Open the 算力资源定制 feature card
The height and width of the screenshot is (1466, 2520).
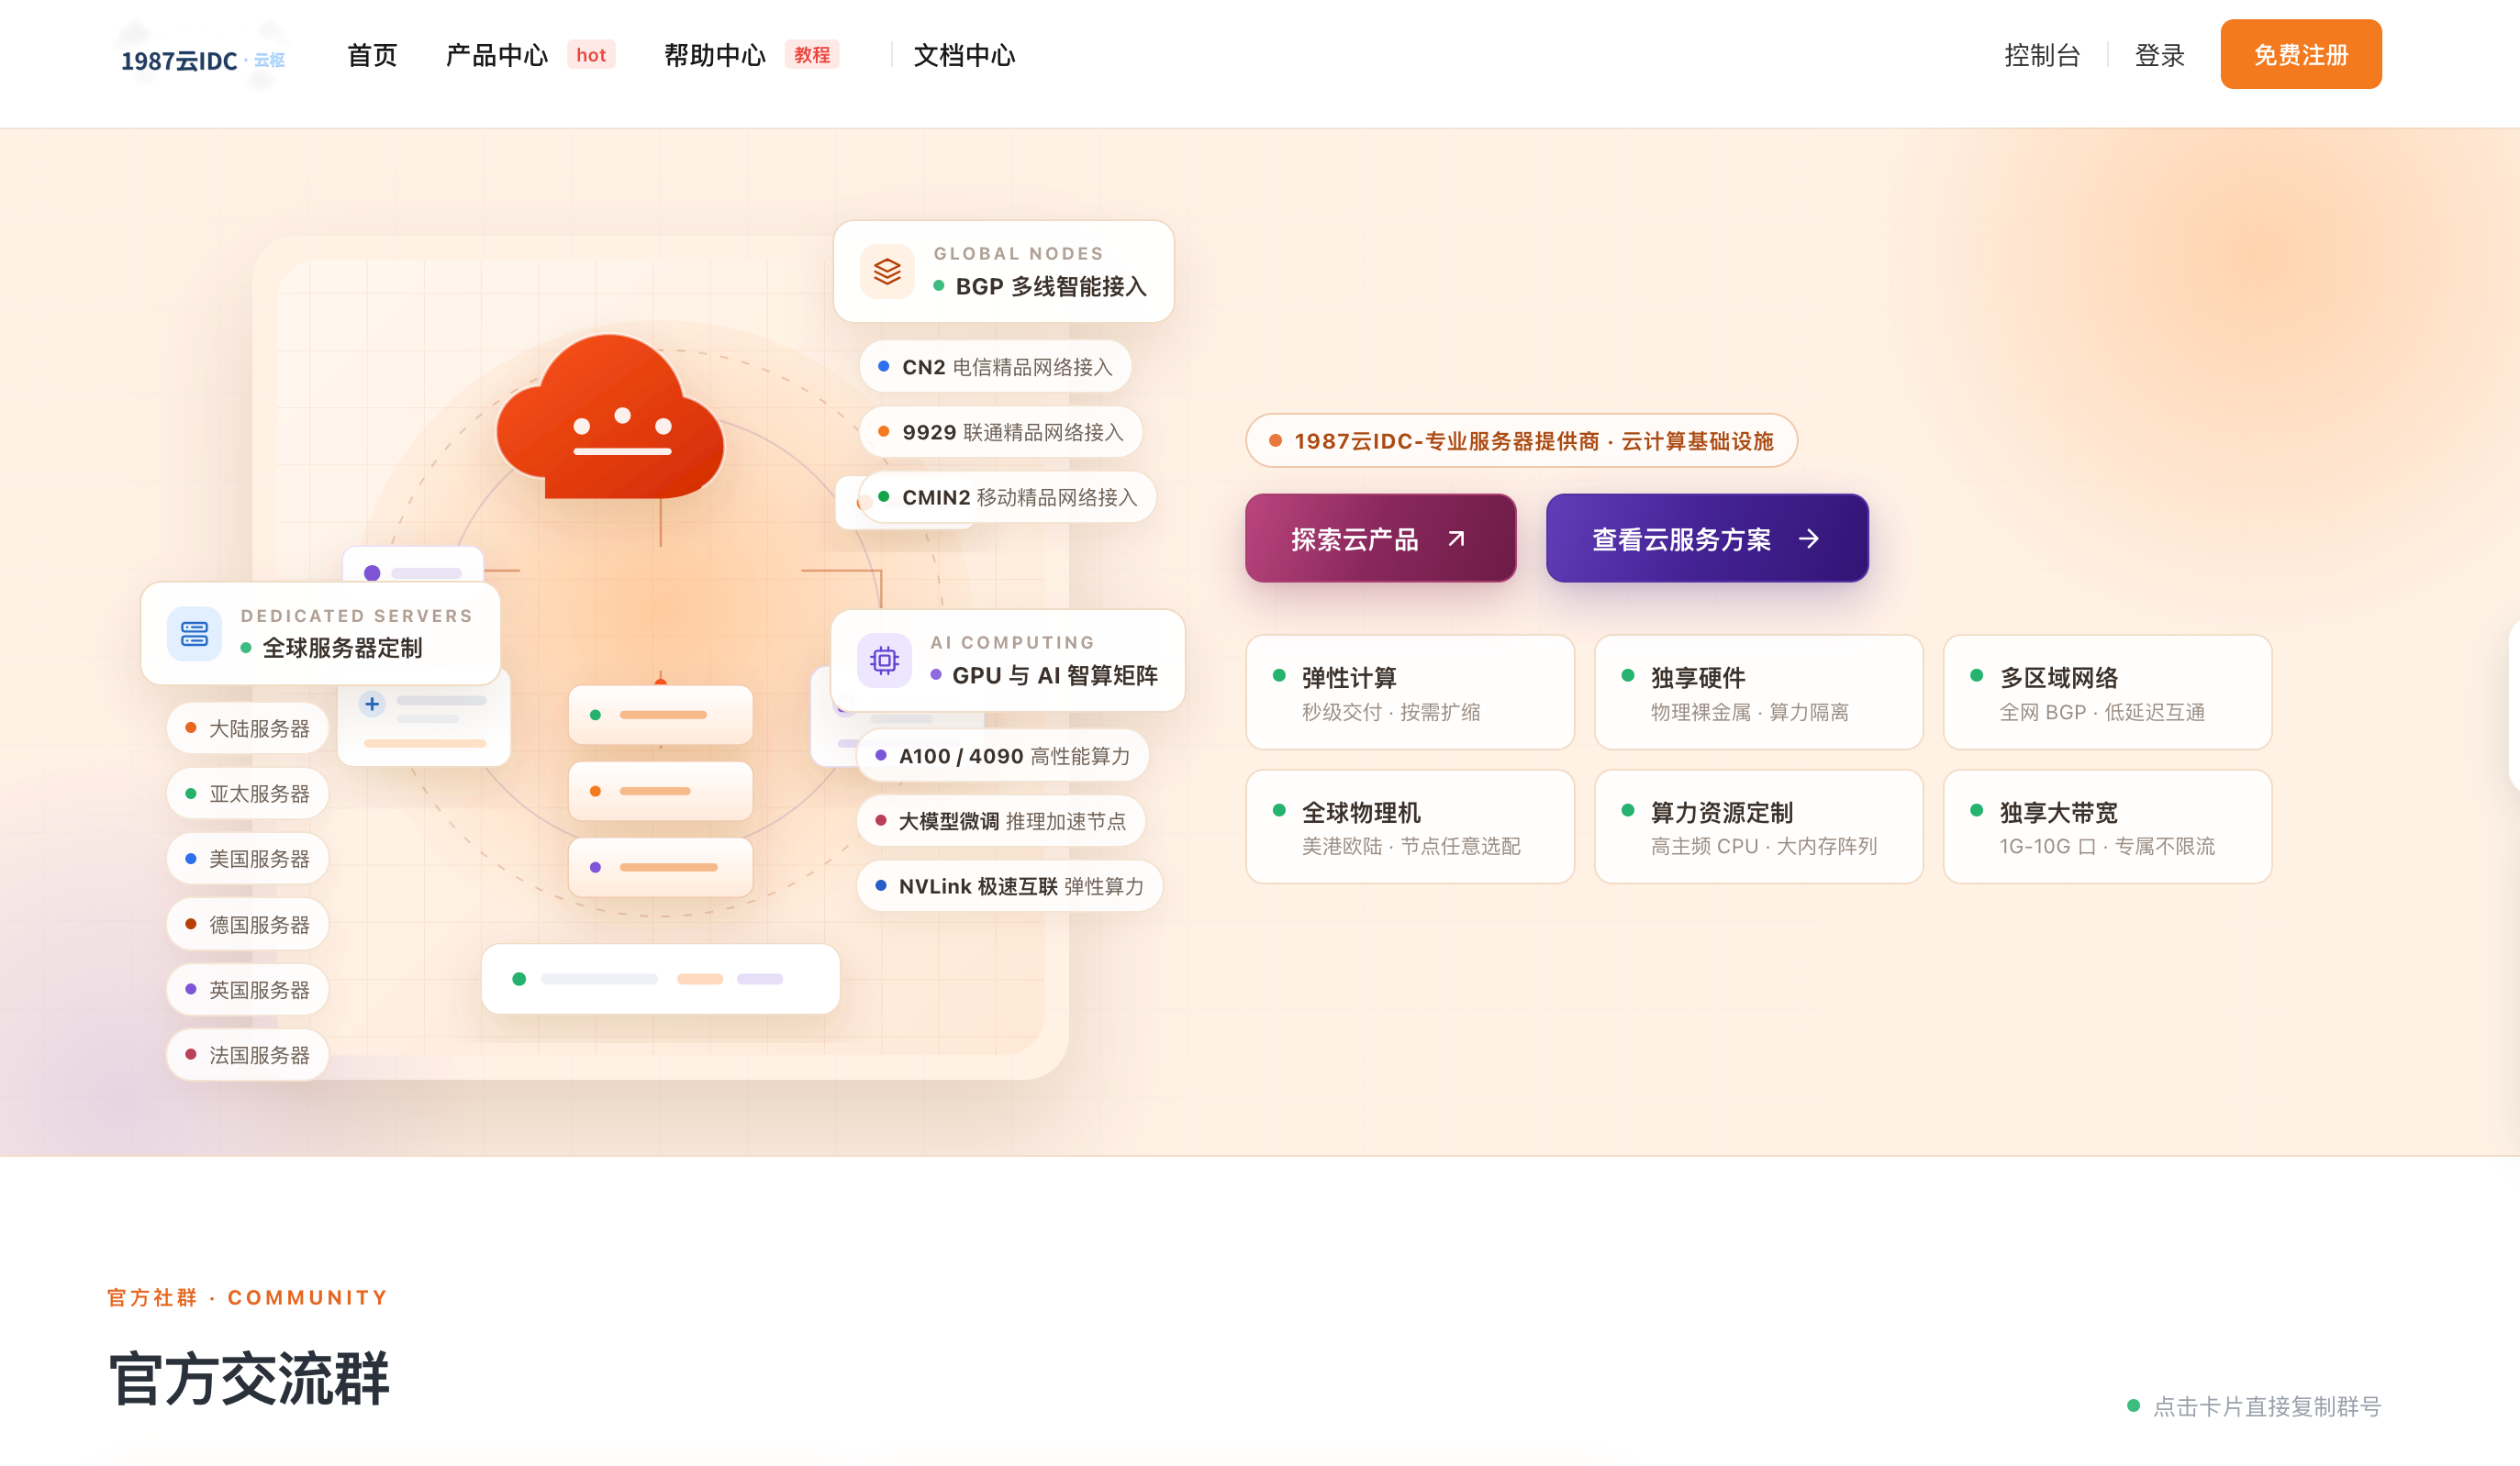(x=1759, y=826)
